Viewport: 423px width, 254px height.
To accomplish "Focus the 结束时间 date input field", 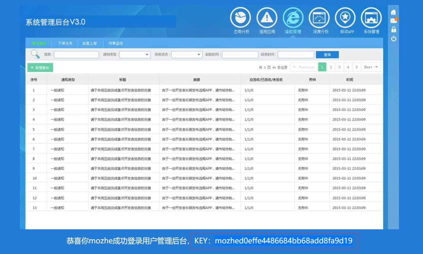I will [296, 54].
